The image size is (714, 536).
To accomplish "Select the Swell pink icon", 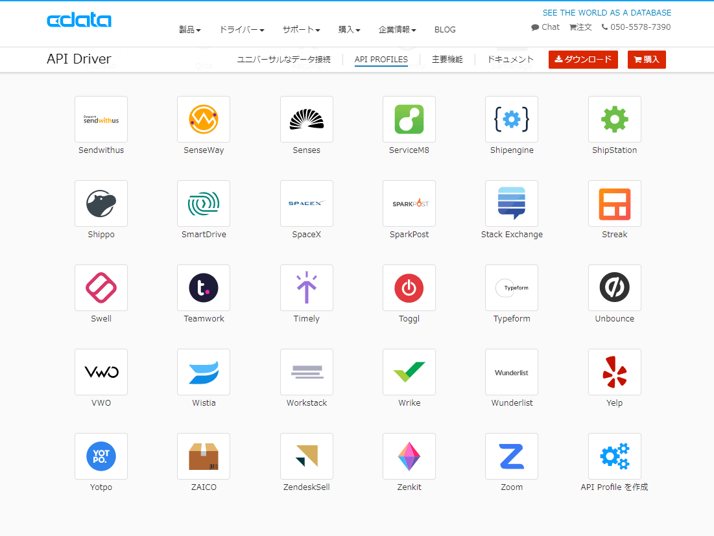I will click(x=101, y=288).
